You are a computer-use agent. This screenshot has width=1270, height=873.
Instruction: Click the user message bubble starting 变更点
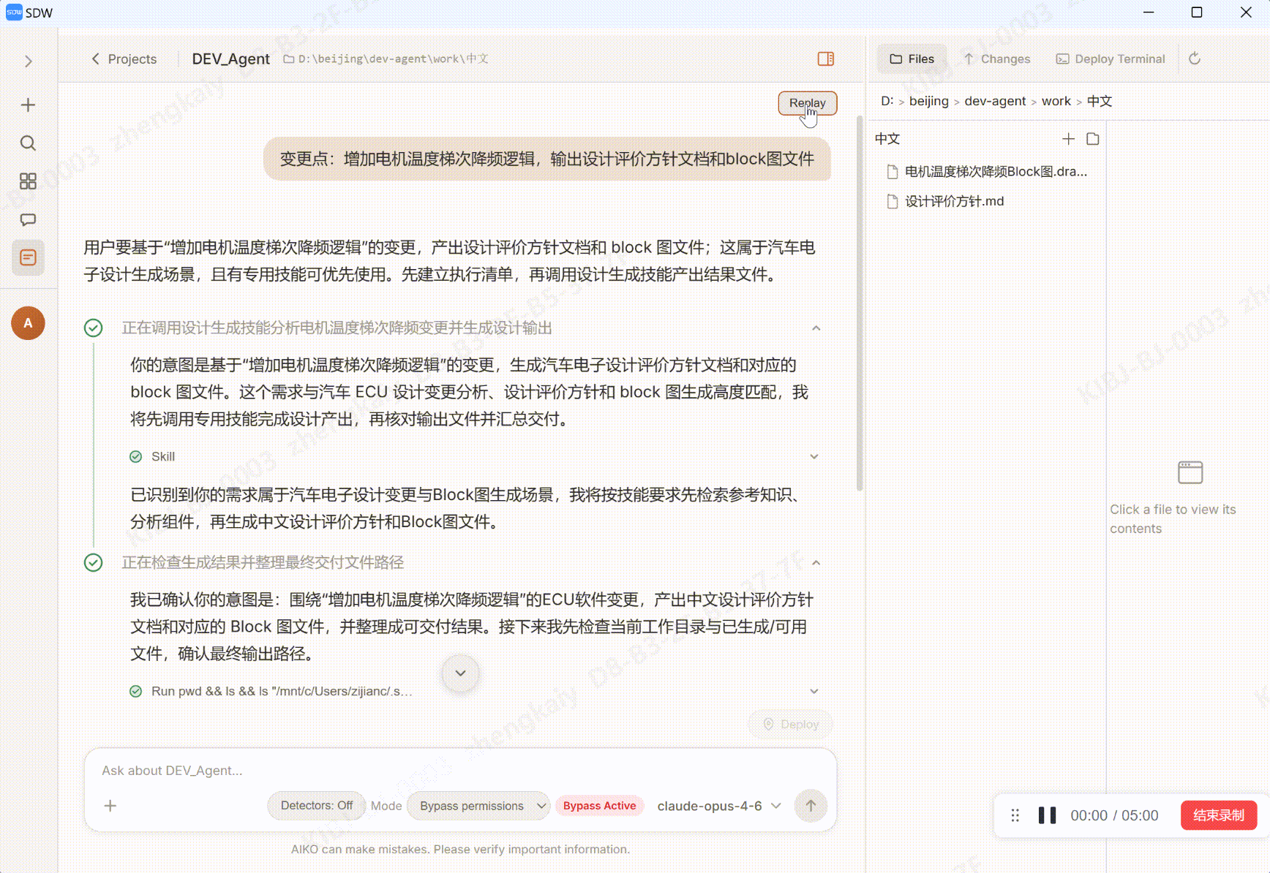pos(547,159)
